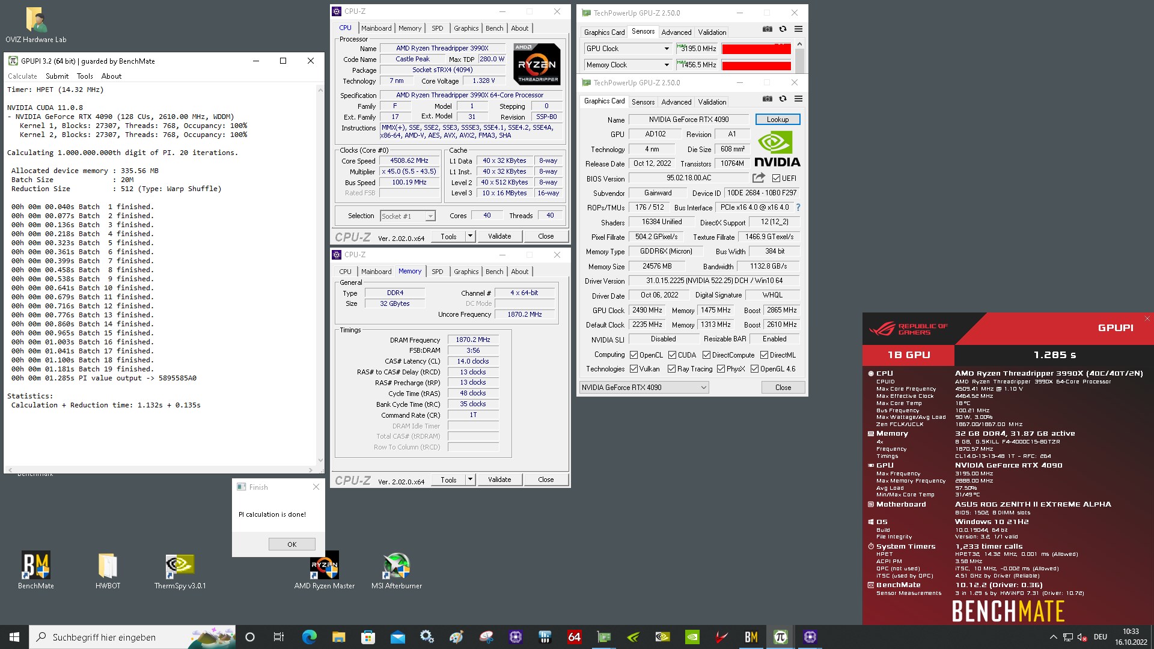Open About menu in GPUPI
The height and width of the screenshot is (649, 1154).
click(x=111, y=76)
